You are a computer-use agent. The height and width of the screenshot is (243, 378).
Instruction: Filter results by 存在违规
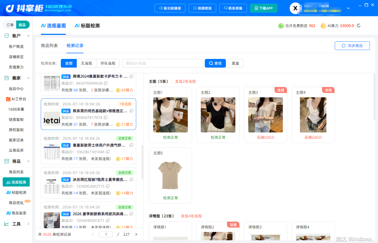tap(108, 63)
